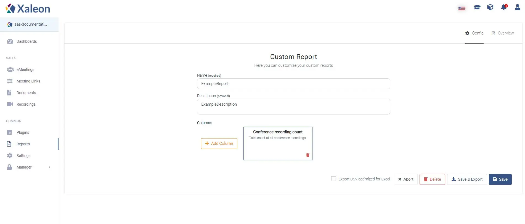Go to Dashboards in sidebar
525x224 pixels.
(x=29, y=41)
